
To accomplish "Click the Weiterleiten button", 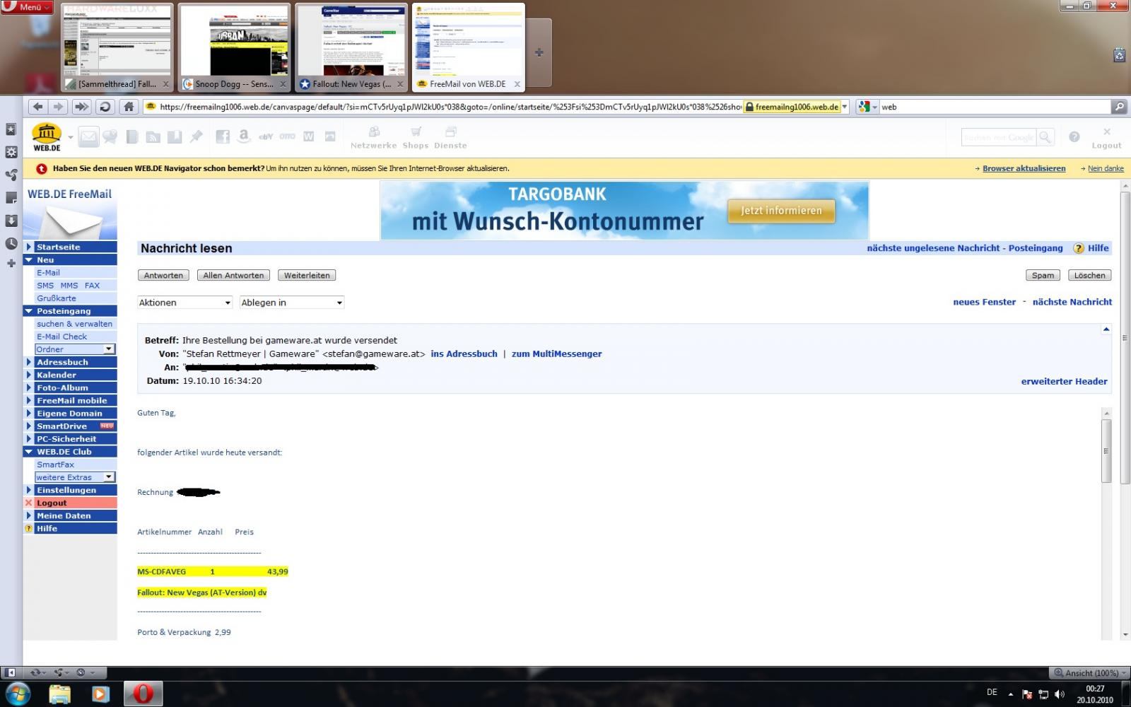I will pyautogui.click(x=307, y=275).
